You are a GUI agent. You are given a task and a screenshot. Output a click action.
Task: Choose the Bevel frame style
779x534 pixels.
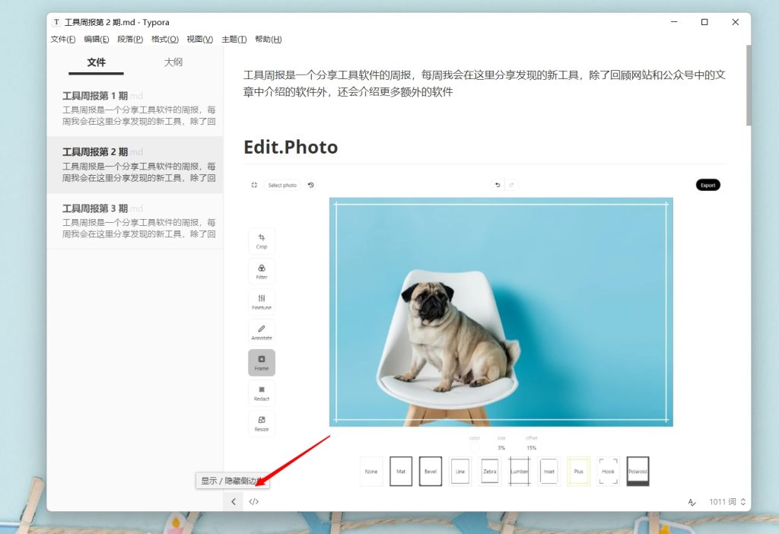431,472
